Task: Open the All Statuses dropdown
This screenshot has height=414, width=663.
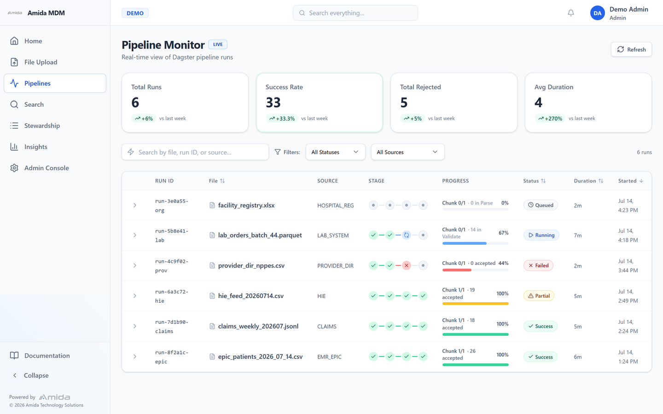Action: (335, 152)
